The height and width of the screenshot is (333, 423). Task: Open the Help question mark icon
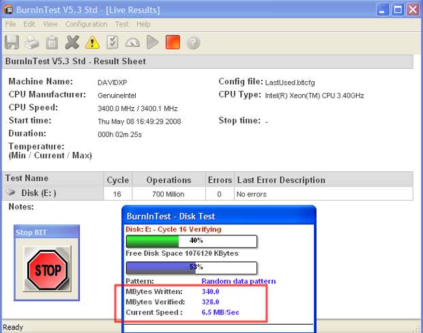click(x=193, y=42)
